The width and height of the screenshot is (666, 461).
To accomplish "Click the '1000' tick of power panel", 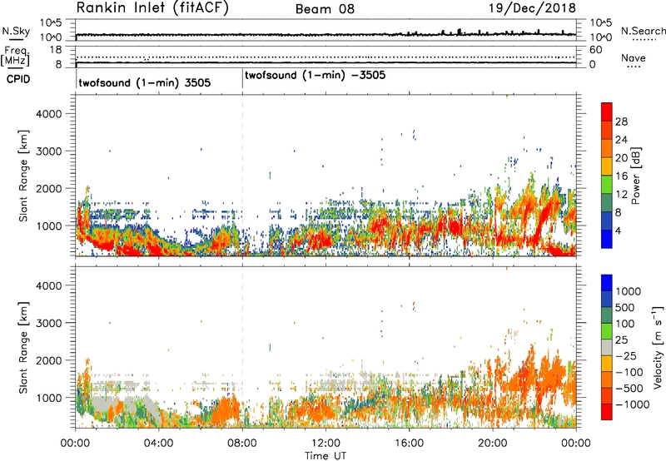I will [48, 226].
